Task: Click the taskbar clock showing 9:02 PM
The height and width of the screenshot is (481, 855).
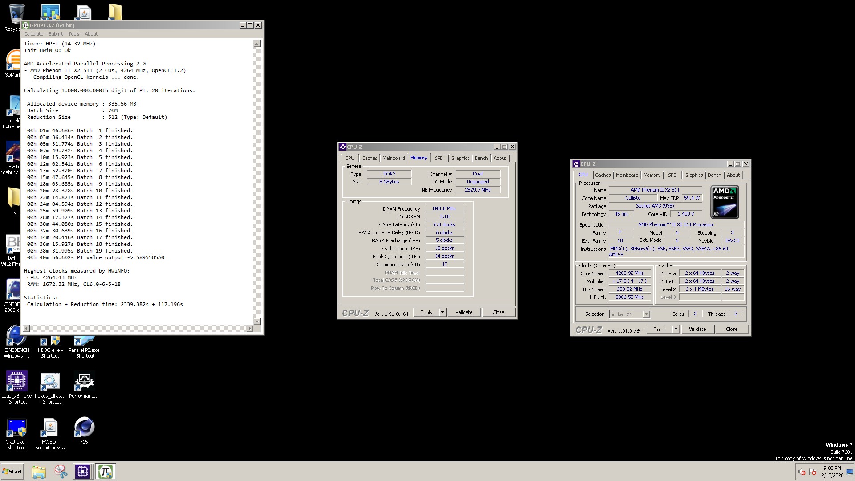Action: pyautogui.click(x=832, y=472)
